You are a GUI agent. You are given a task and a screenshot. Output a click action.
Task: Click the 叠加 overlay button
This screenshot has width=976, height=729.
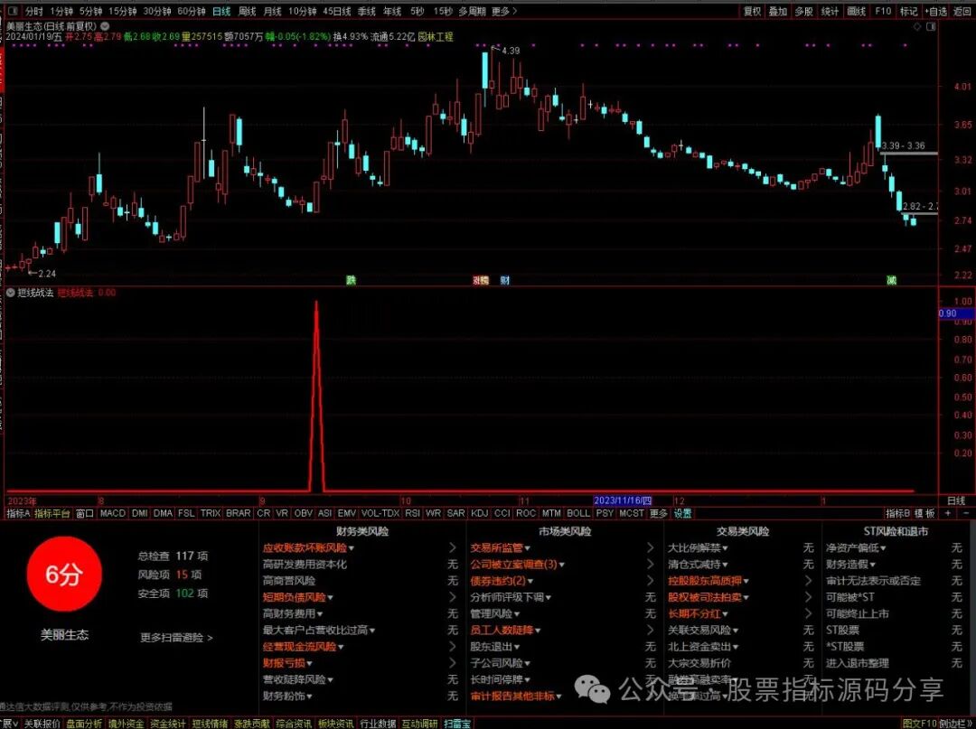777,11
